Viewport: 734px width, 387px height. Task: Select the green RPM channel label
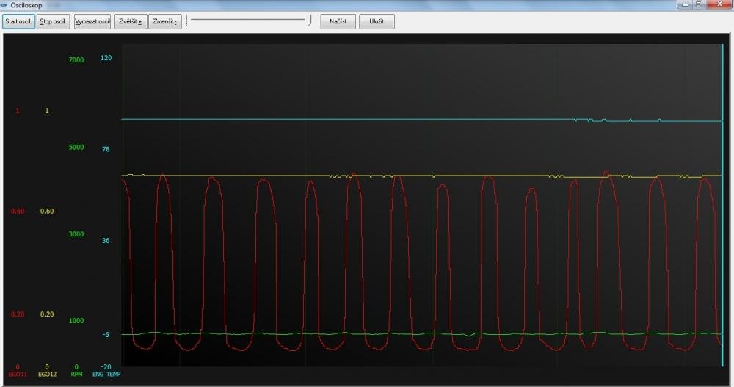(x=76, y=375)
